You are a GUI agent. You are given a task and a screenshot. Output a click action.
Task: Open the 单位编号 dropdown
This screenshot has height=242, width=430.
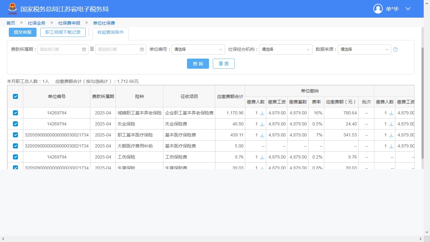[198, 49]
